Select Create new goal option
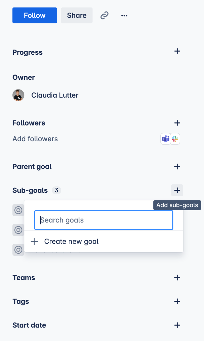This screenshot has width=204, height=341. pos(71,242)
